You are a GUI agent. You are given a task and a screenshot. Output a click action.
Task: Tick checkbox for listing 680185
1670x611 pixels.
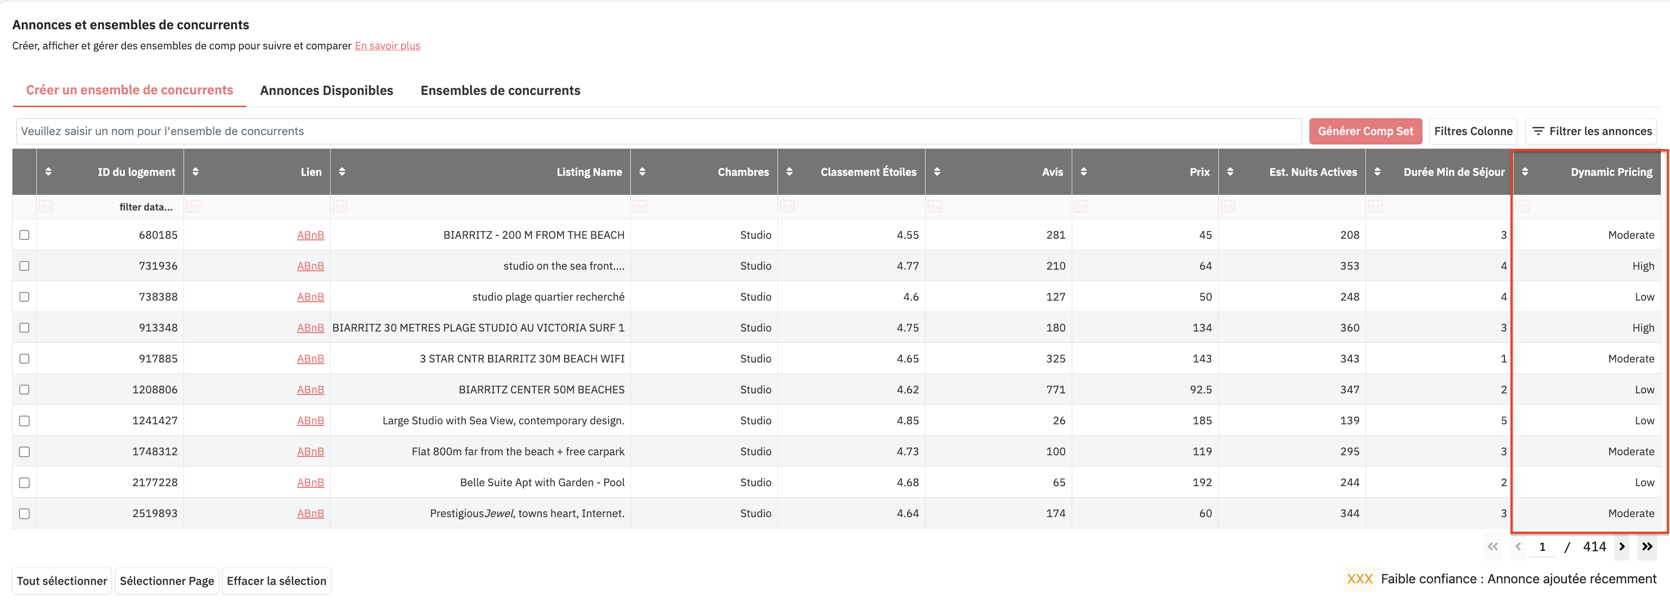pyautogui.click(x=24, y=235)
